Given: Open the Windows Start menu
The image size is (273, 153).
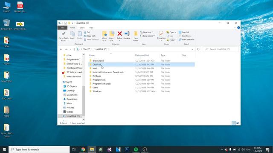Looking at the screenshot, I should pyautogui.click(x=4, y=149).
